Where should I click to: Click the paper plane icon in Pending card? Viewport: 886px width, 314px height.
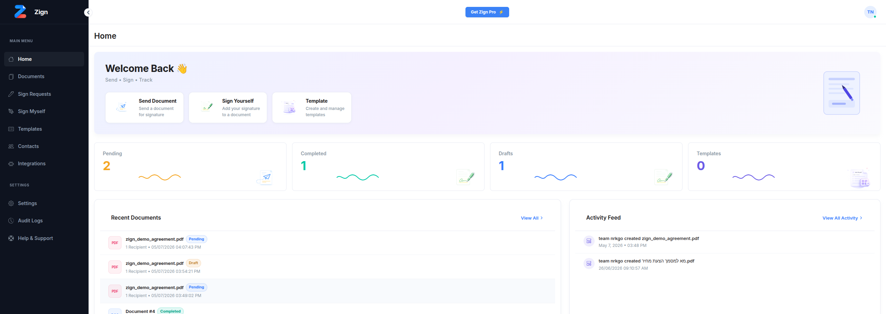(x=265, y=177)
